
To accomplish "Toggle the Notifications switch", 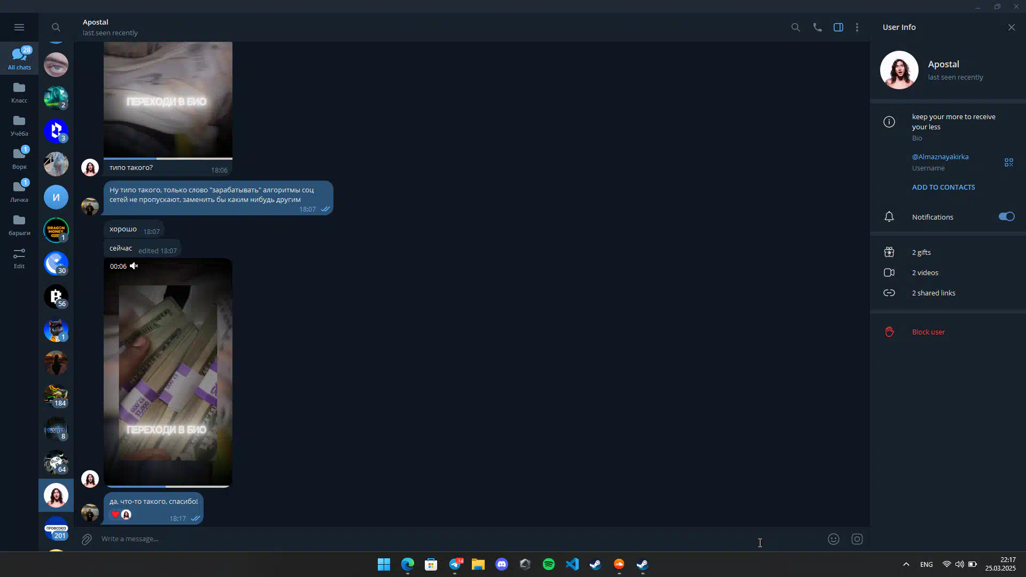I will point(1006,216).
